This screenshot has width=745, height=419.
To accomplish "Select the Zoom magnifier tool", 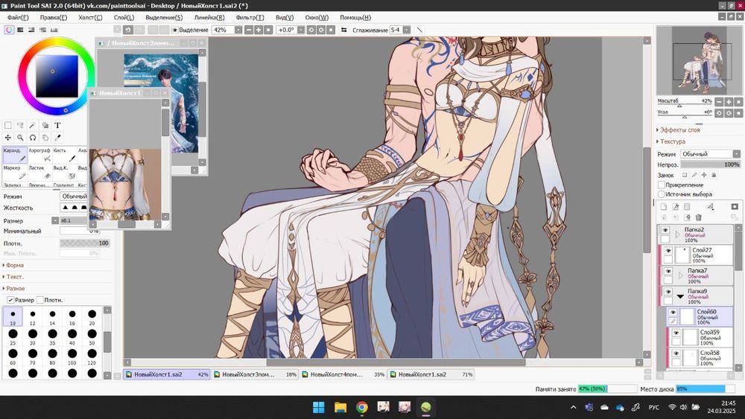I will click(x=20, y=138).
